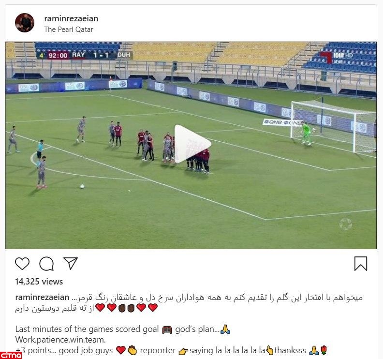This screenshot has width=383, height=359.
Task: Save the post with the bookmark icon
Action: tap(361, 264)
